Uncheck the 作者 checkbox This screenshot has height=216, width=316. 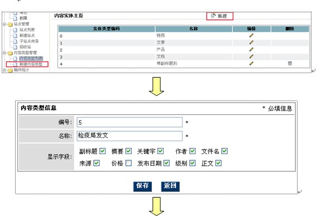193,151
